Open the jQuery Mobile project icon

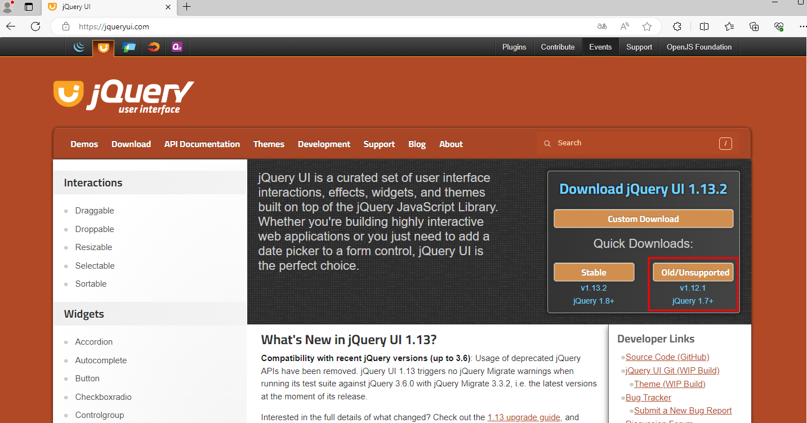click(x=129, y=47)
